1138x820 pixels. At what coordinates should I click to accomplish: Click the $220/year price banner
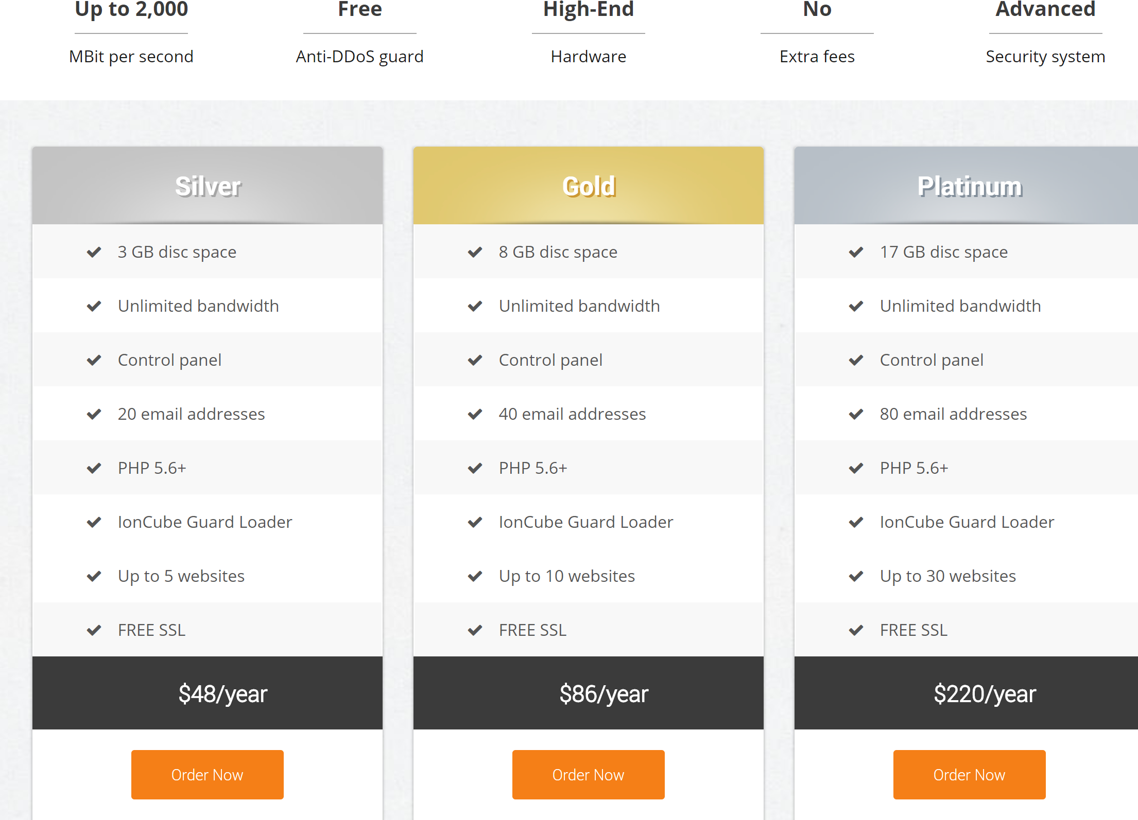[985, 693]
